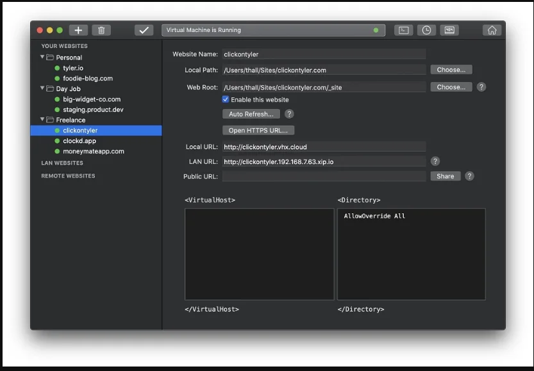This screenshot has height=371, width=534.
Task: Click the Personal folder icon
Action: 50,57
